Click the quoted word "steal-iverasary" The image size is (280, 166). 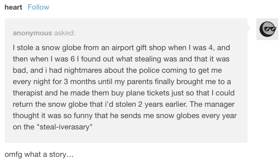pyautogui.click(x=65, y=127)
